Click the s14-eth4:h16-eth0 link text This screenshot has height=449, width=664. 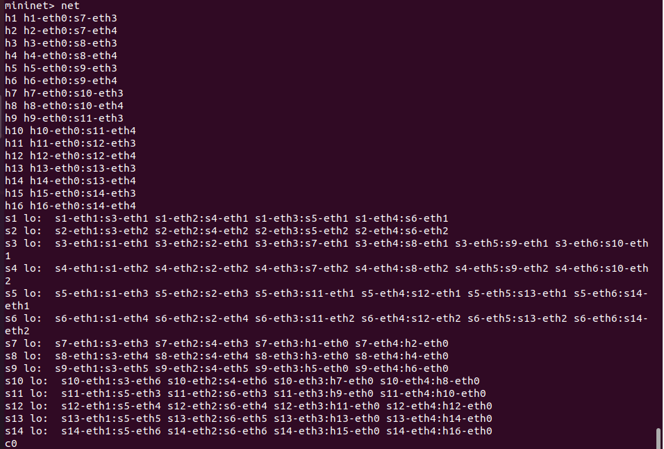click(439, 431)
